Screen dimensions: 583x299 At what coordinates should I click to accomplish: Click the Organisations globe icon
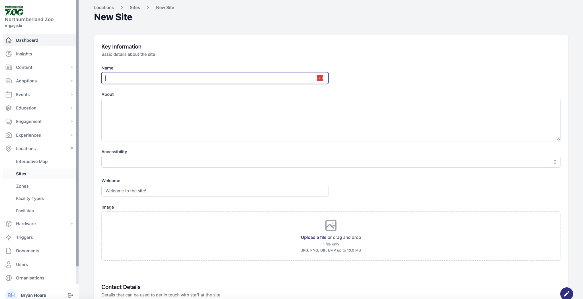point(9,278)
